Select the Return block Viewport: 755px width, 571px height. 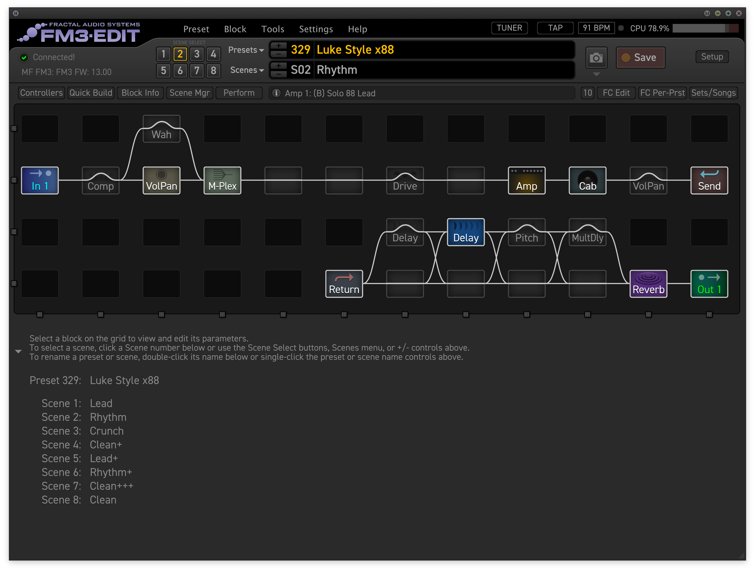pos(344,284)
